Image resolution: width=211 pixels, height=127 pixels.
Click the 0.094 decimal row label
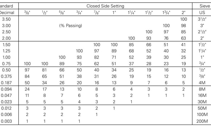click(6, 89)
